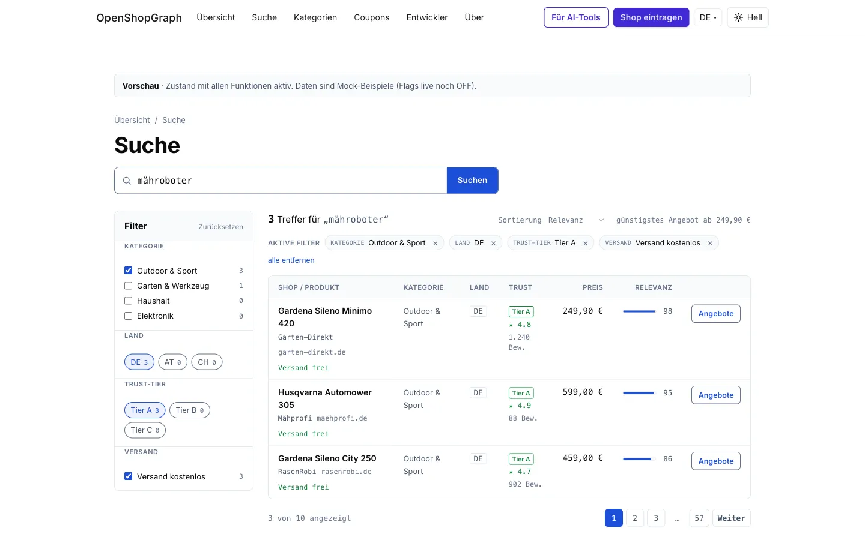
Task: Open the Kategorien nav item
Action: tap(315, 17)
